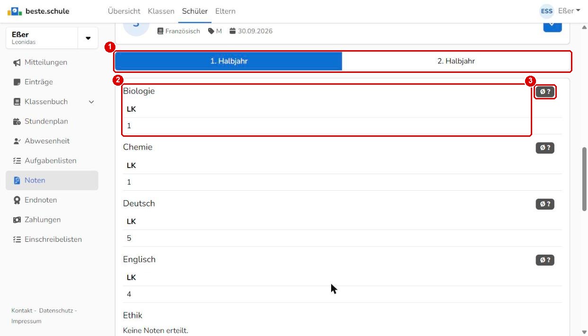Open the Datenschutz link
This screenshot has width=588, height=336.
pyautogui.click(x=56, y=310)
